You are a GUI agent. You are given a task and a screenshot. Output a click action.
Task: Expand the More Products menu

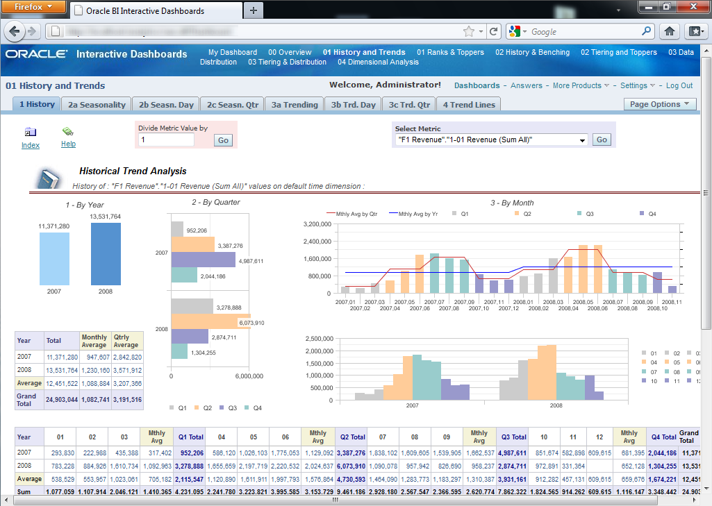coord(581,86)
